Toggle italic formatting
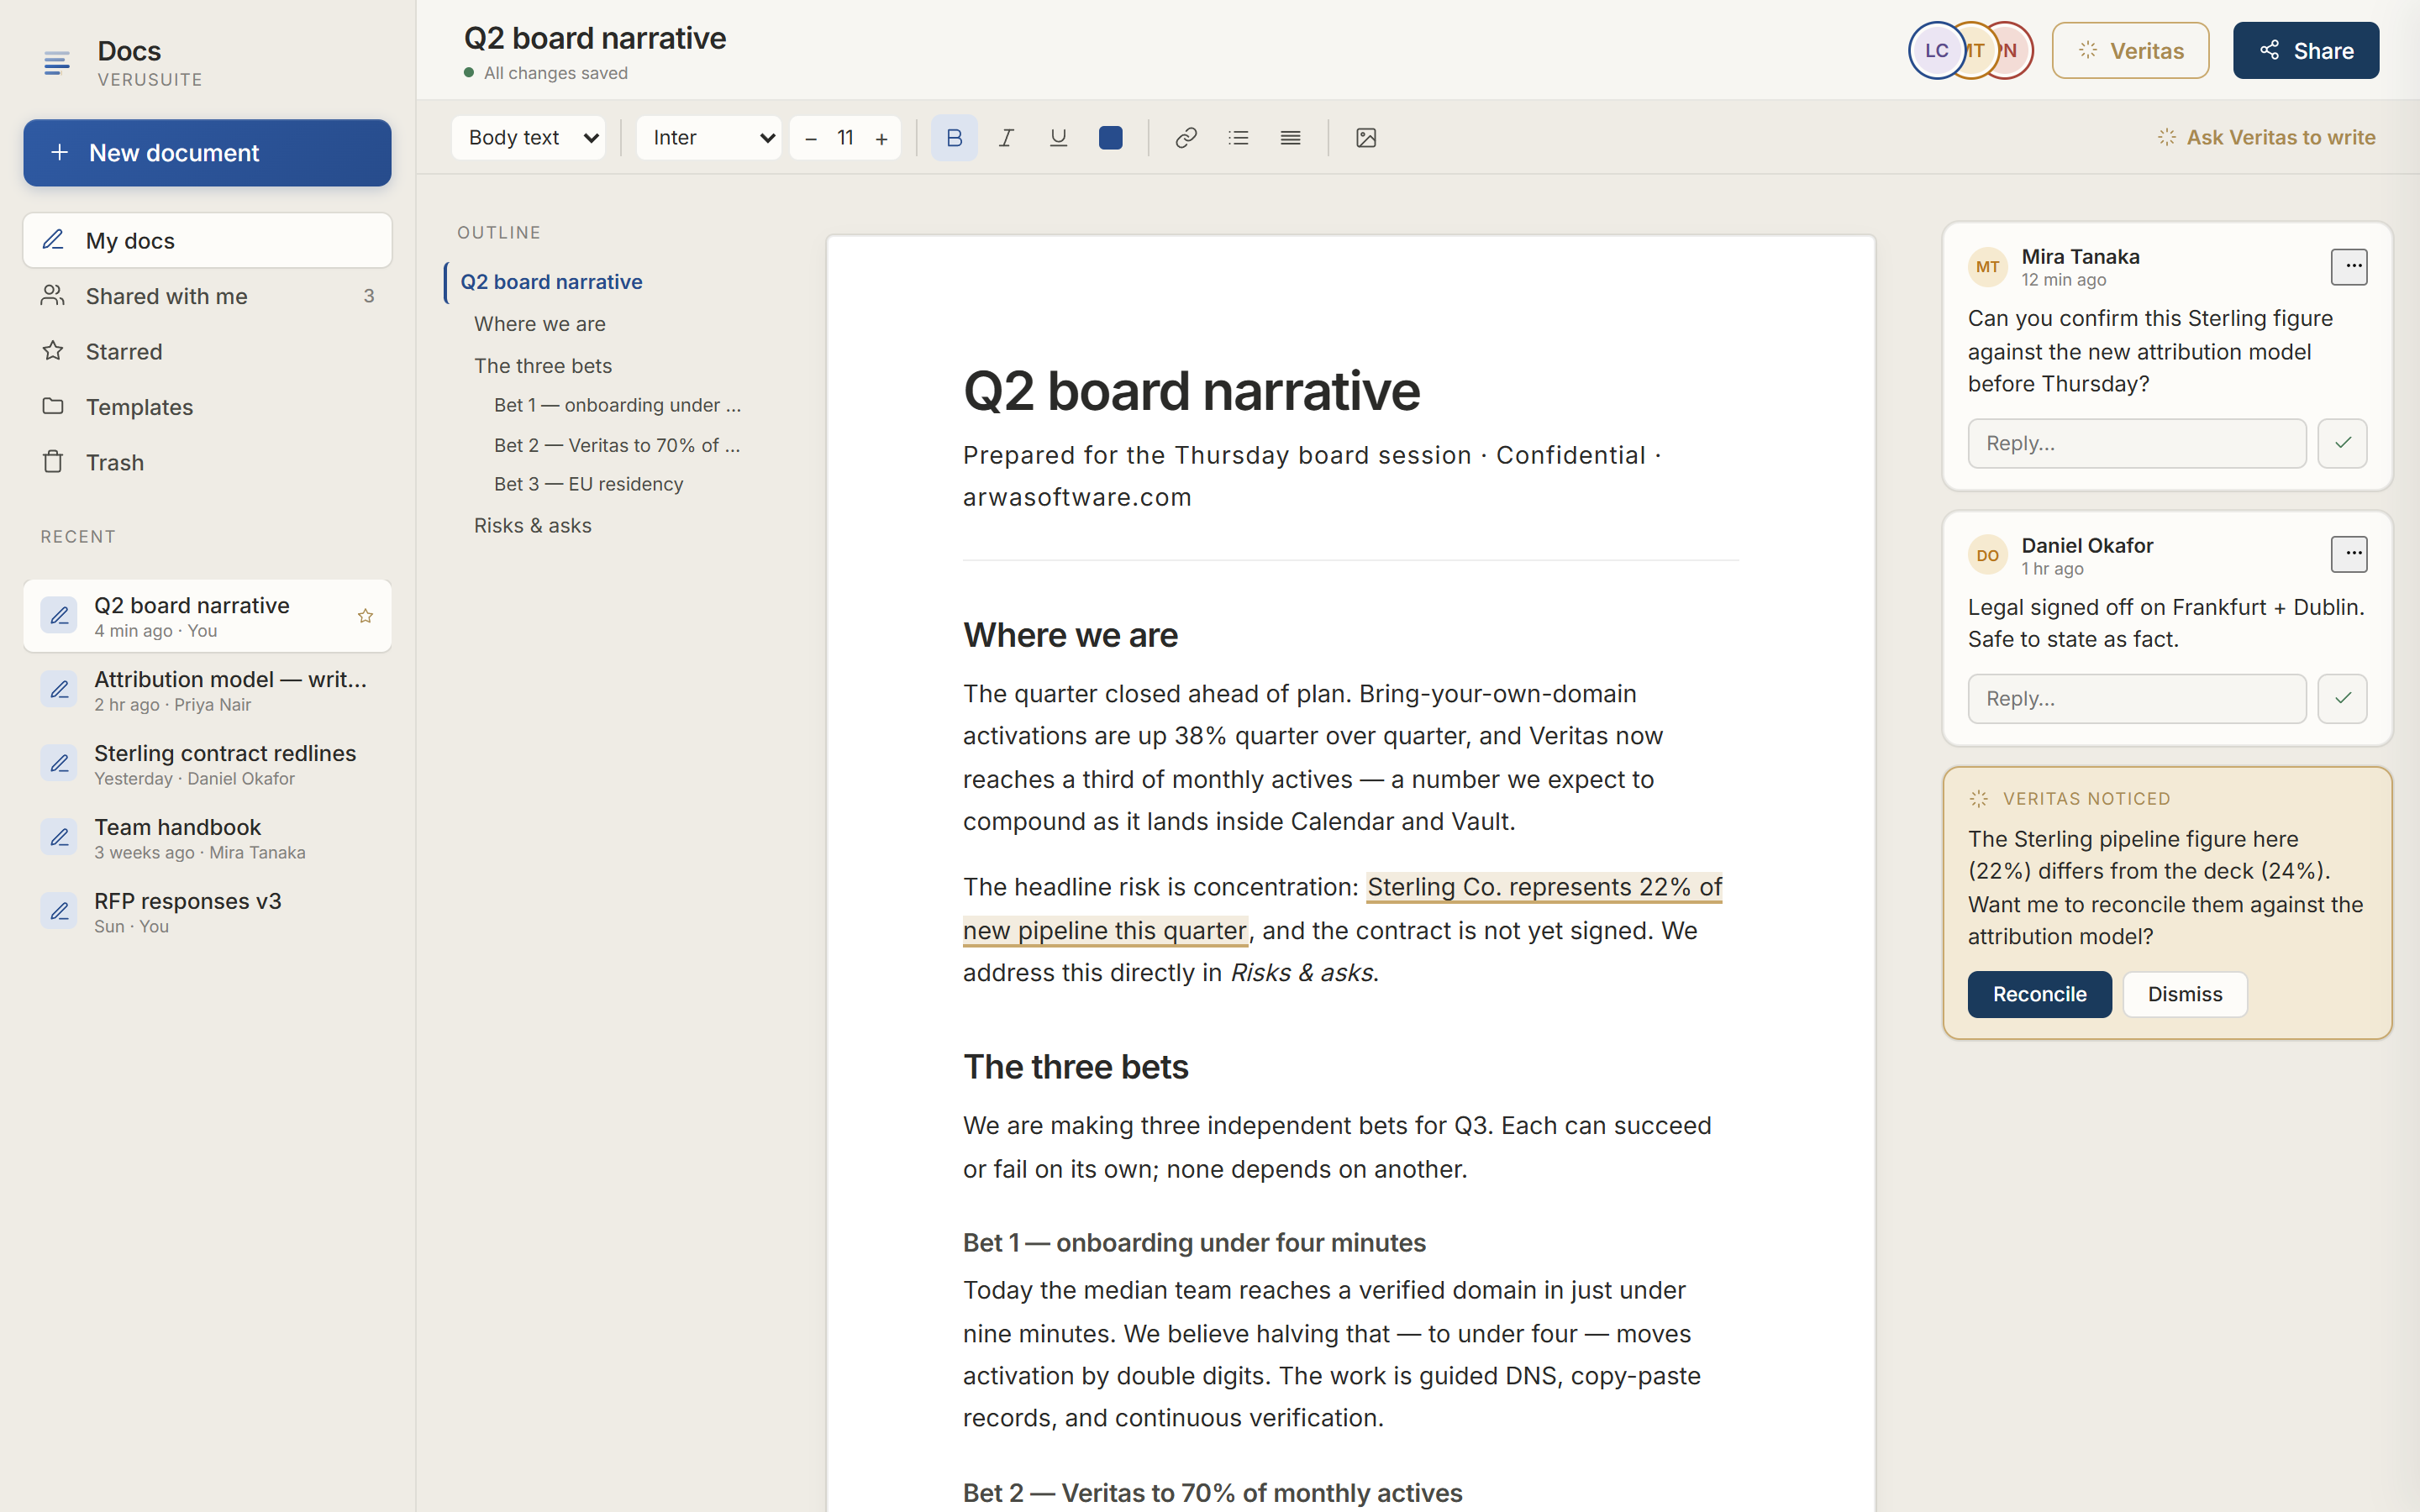 (x=1006, y=138)
